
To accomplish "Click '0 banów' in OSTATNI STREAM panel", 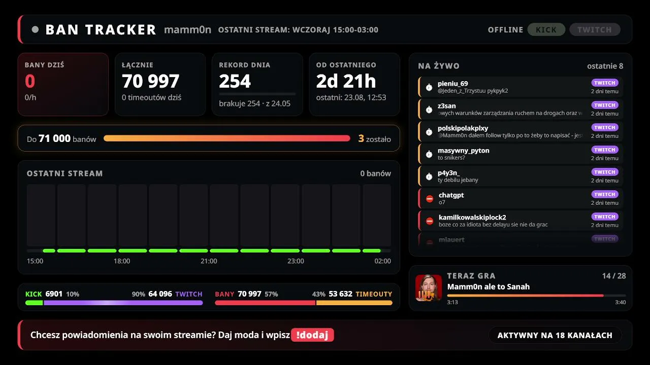I will 376,173.
